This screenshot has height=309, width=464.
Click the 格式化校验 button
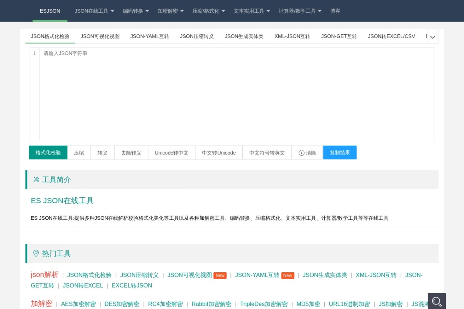coord(48,153)
